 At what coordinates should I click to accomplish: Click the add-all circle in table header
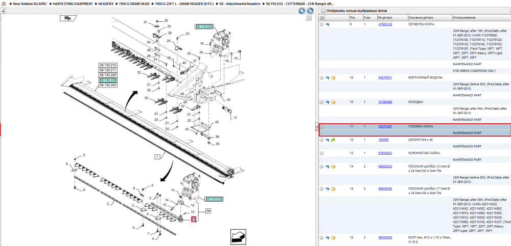click(321, 17)
